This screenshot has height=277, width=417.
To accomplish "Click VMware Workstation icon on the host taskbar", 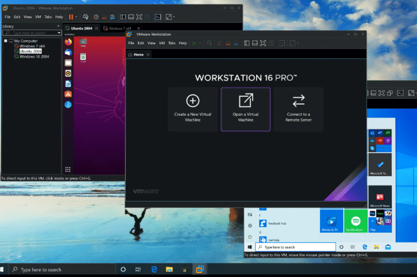I will [200, 269].
